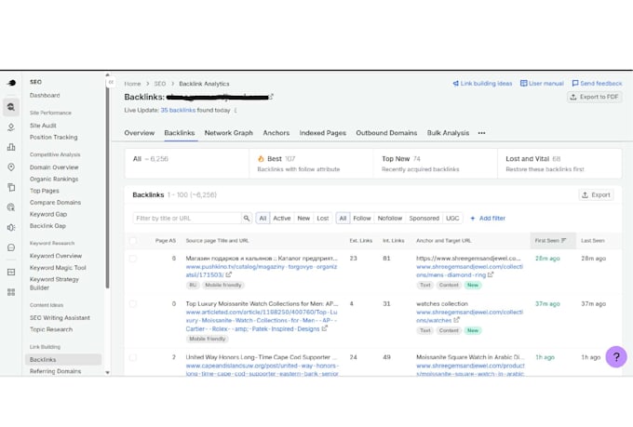Open the stacked pages sidebar icon
Image resolution: width=633 pixels, height=427 pixels.
pyautogui.click(x=11, y=187)
